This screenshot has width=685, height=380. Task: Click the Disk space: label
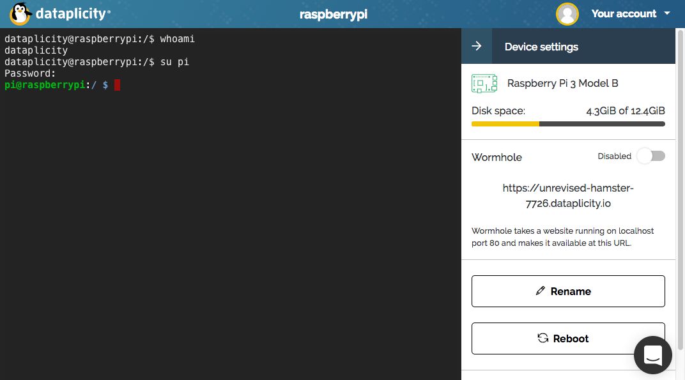(498, 111)
